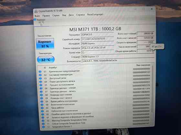This screenshot has width=181, height=135.
Task: Click status circle of 09 Команды хост-записи
Action: 42,98
